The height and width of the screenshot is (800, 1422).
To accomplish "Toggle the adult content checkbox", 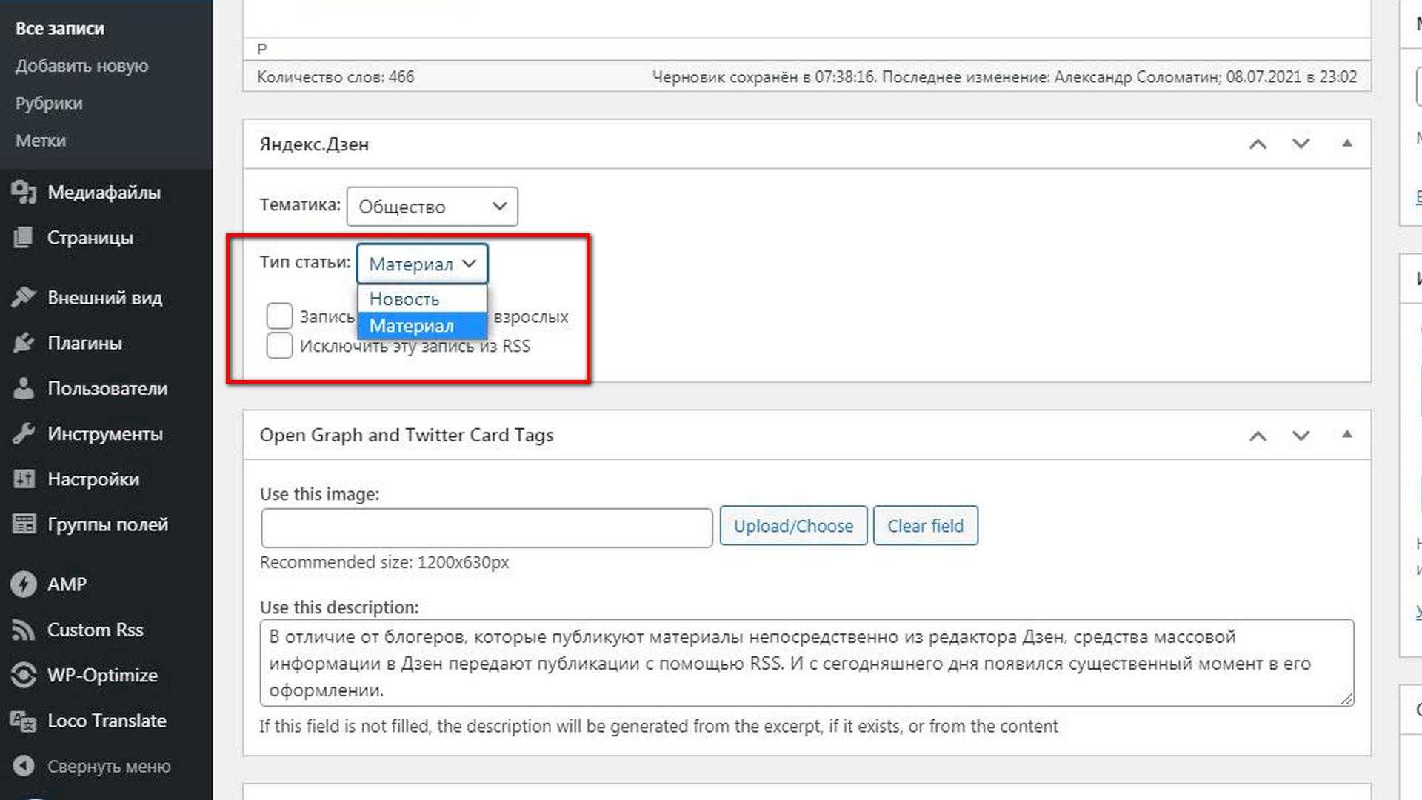I will coord(278,316).
